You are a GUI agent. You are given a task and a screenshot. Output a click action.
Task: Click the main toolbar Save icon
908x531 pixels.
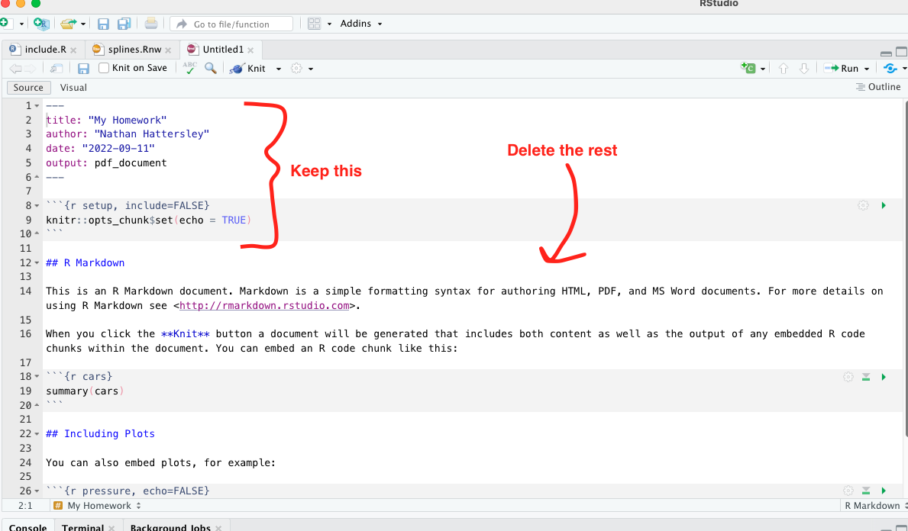pyautogui.click(x=103, y=24)
